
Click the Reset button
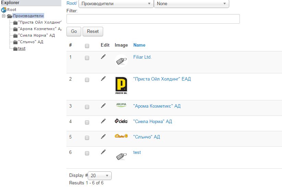(x=93, y=32)
